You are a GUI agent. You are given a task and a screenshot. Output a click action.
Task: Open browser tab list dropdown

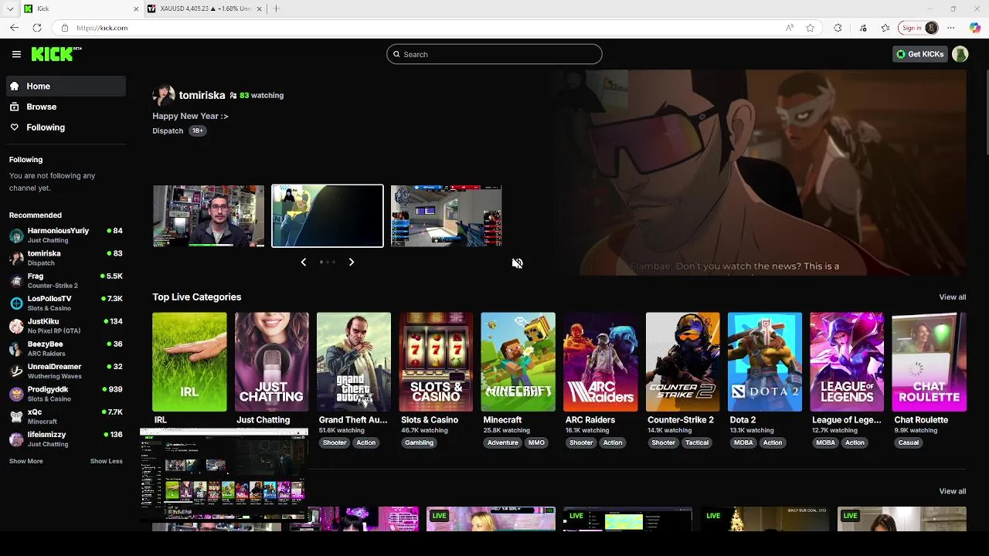(10, 8)
